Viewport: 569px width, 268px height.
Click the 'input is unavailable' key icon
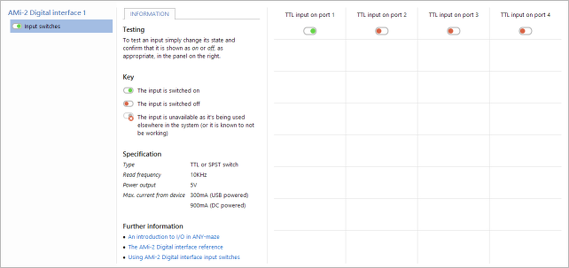click(129, 117)
